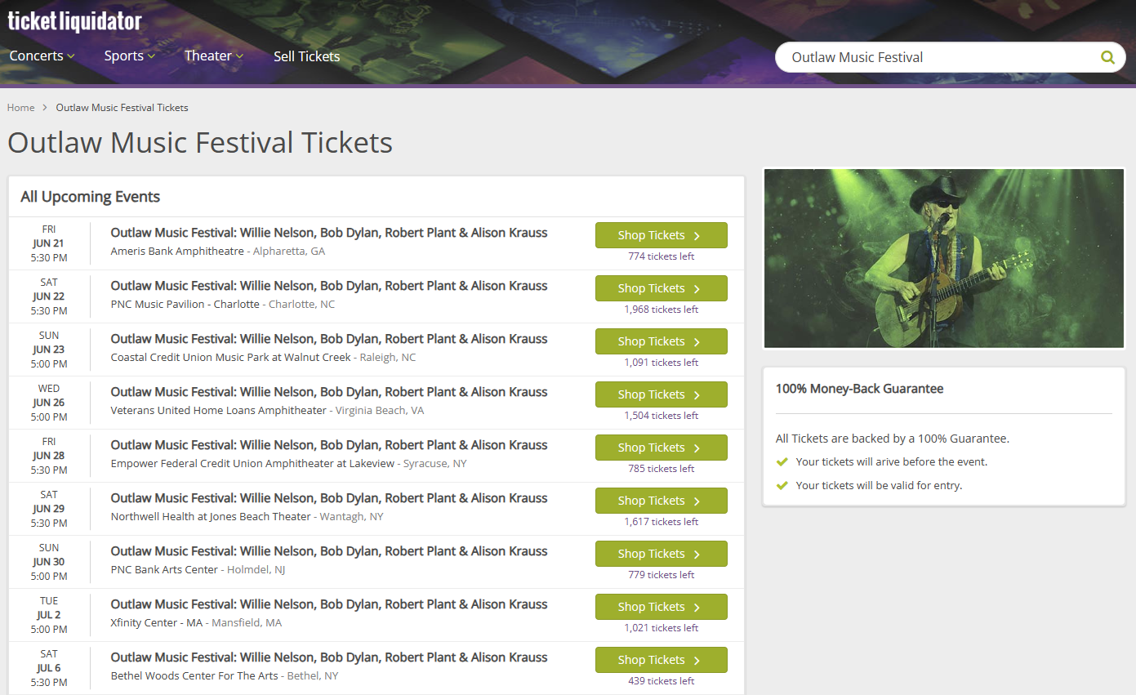This screenshot has height=695, width=1136.
Task: Focus the Outlaw Music Festival search field
Action: pos(931,57)
